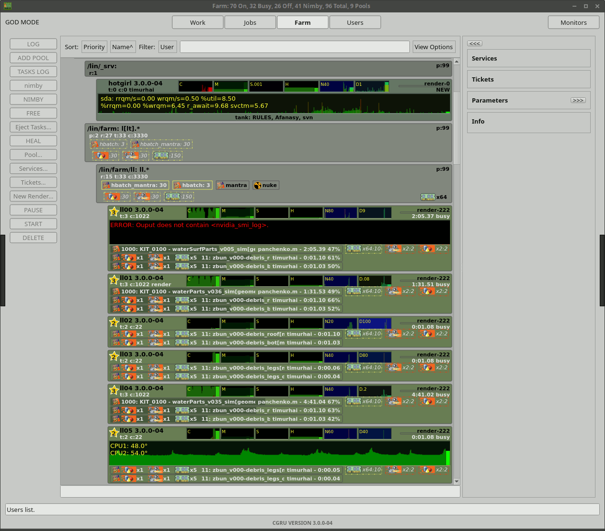
Task: Focus the filter text field
Action: click(295, 47)
